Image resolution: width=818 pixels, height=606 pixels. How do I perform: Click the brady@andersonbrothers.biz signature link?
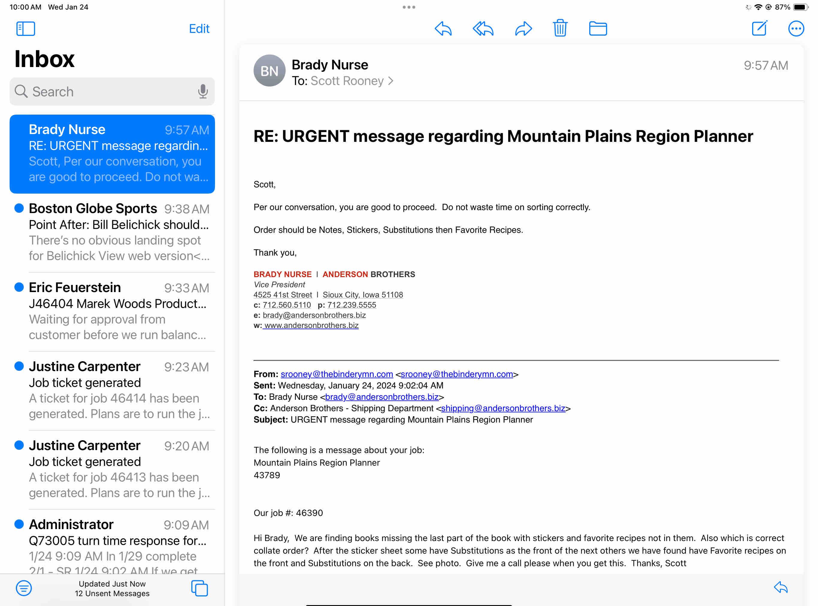(x=314, y=315)
